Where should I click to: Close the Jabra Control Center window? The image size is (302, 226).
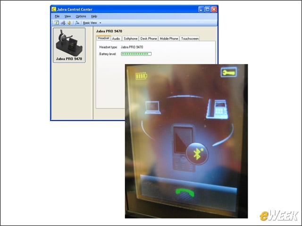pyautogui.click(x=214, y=9)
